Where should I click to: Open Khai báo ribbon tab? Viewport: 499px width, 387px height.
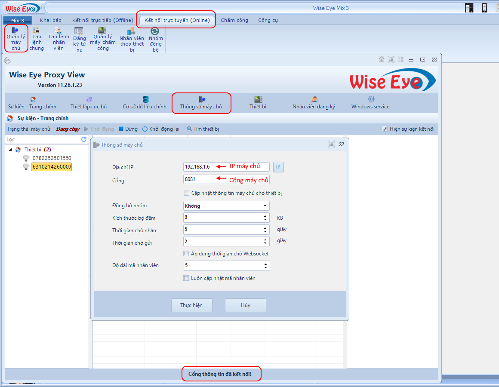pyautogui.click(x=51, y=20)
